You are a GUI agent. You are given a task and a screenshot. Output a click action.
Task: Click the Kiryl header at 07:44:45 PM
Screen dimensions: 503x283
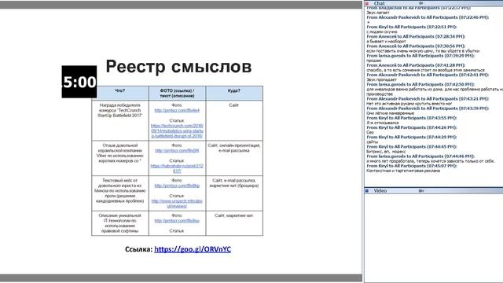pos(412,147)
